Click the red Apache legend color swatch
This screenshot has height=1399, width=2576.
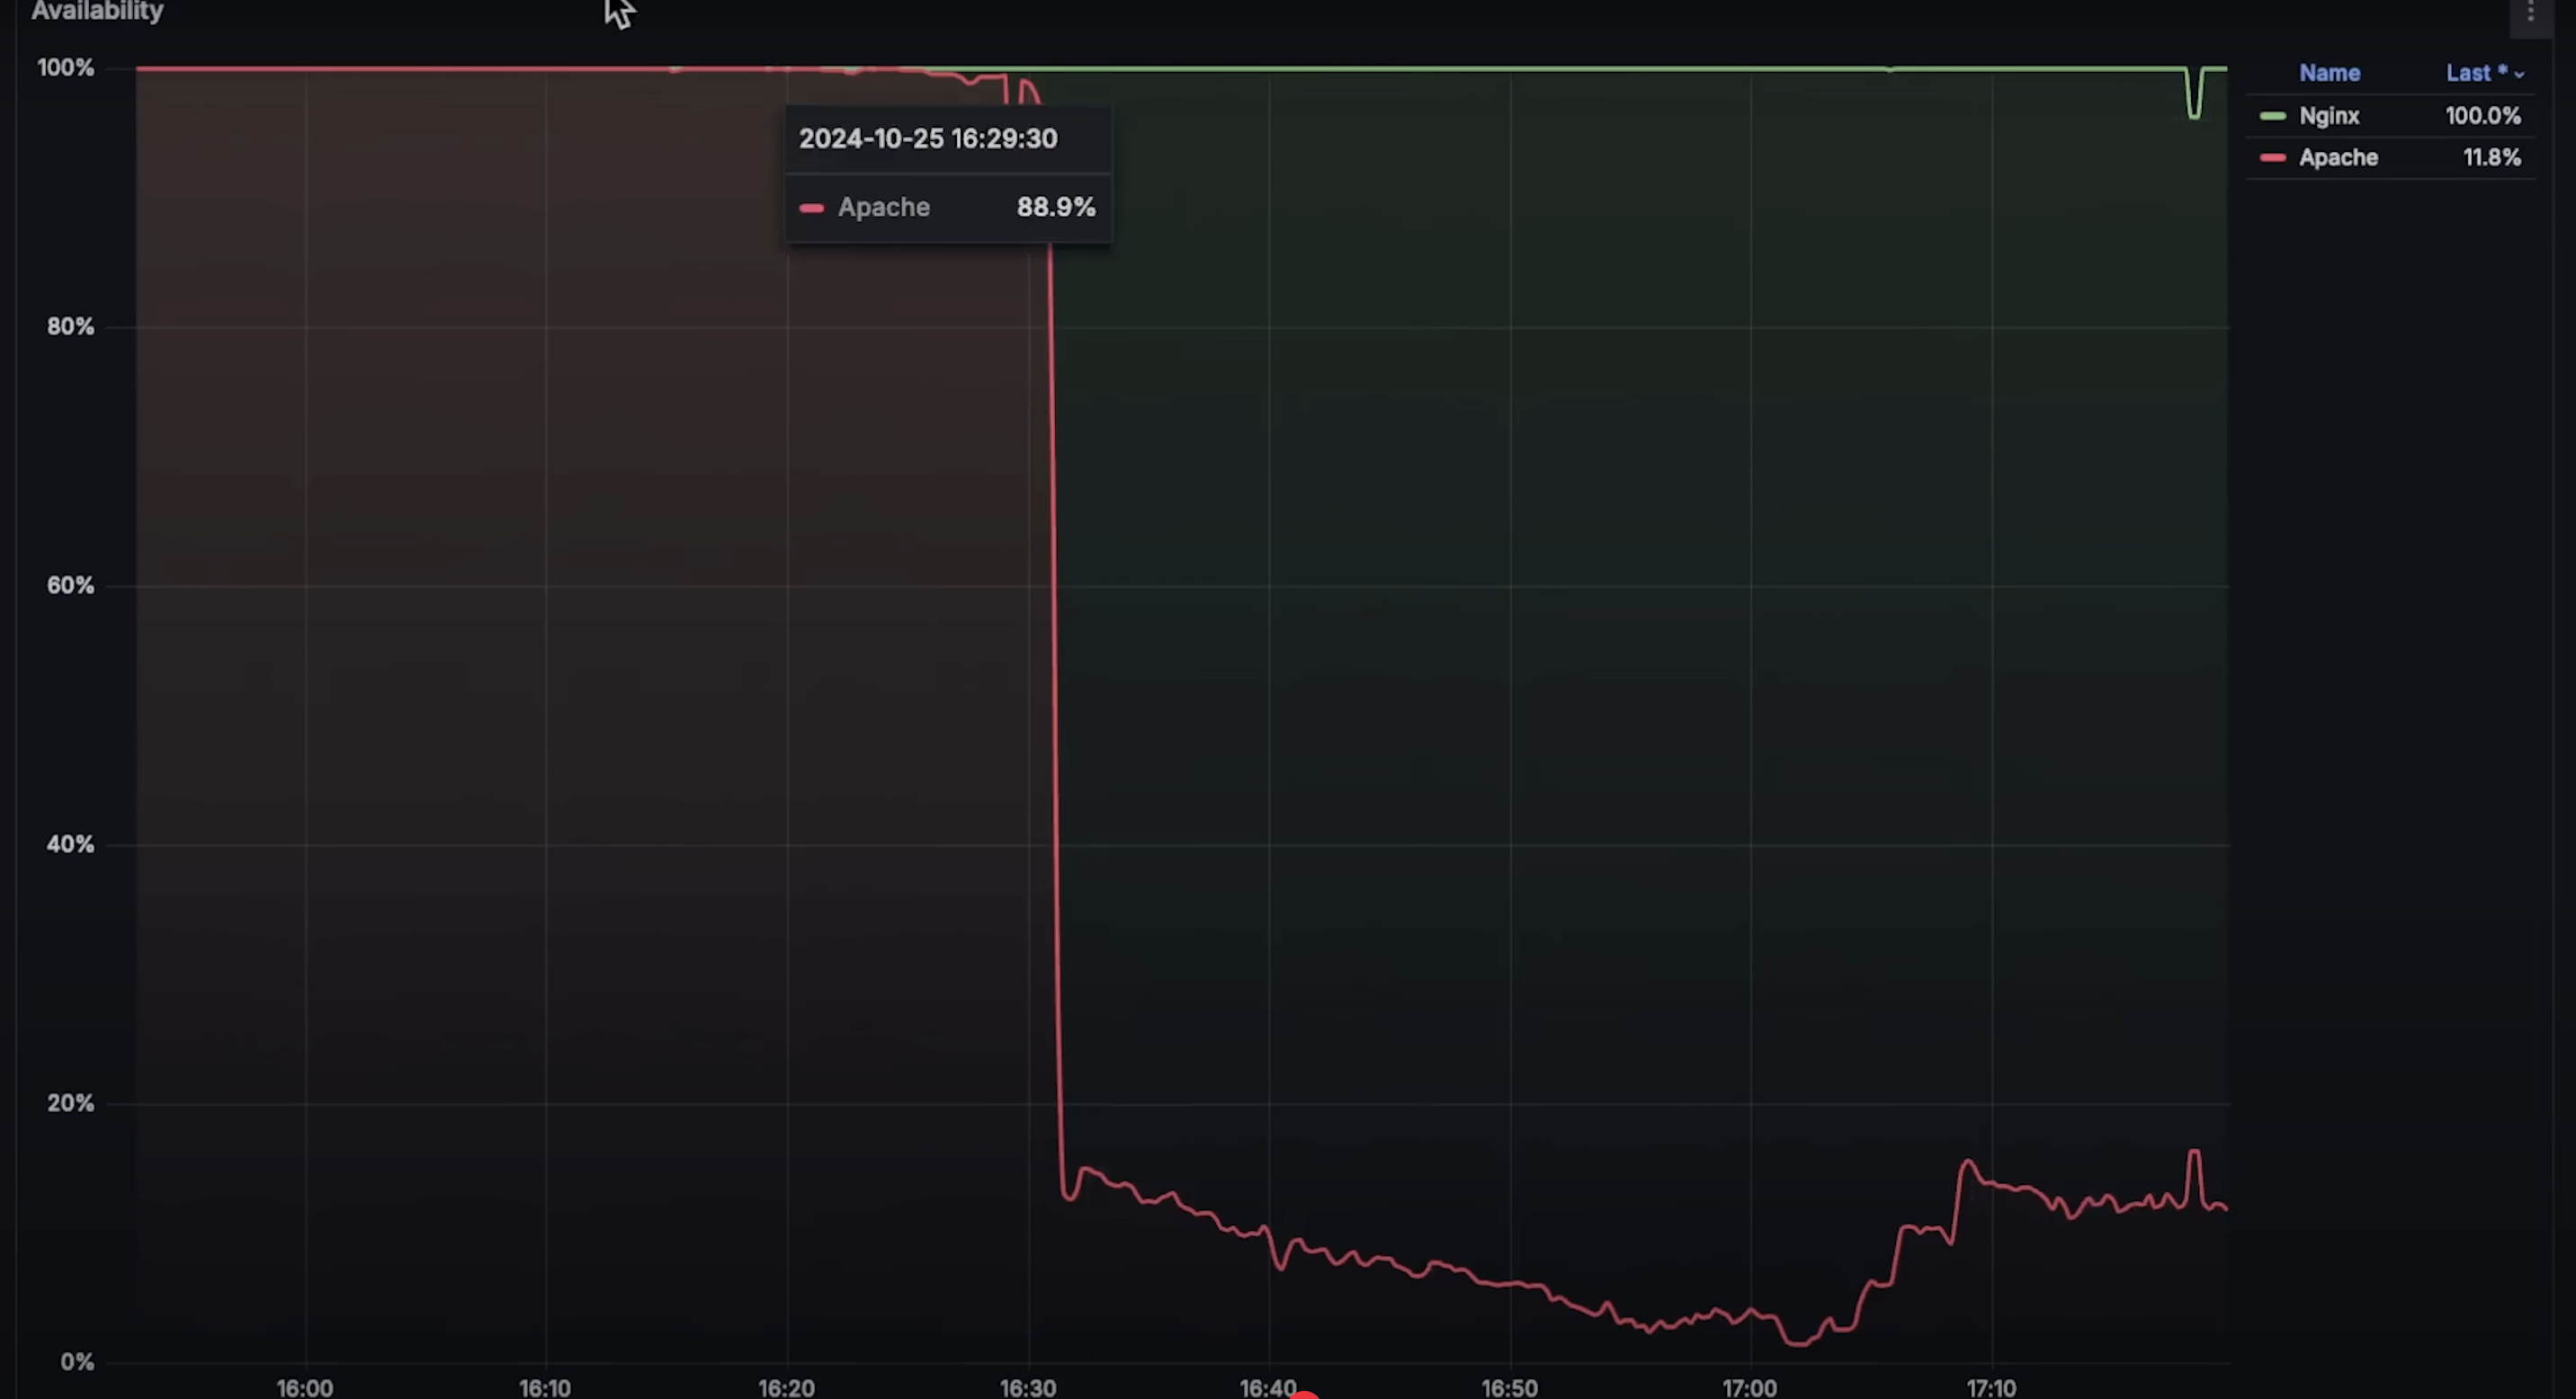pyautogui.click(x=2272, y=158)
